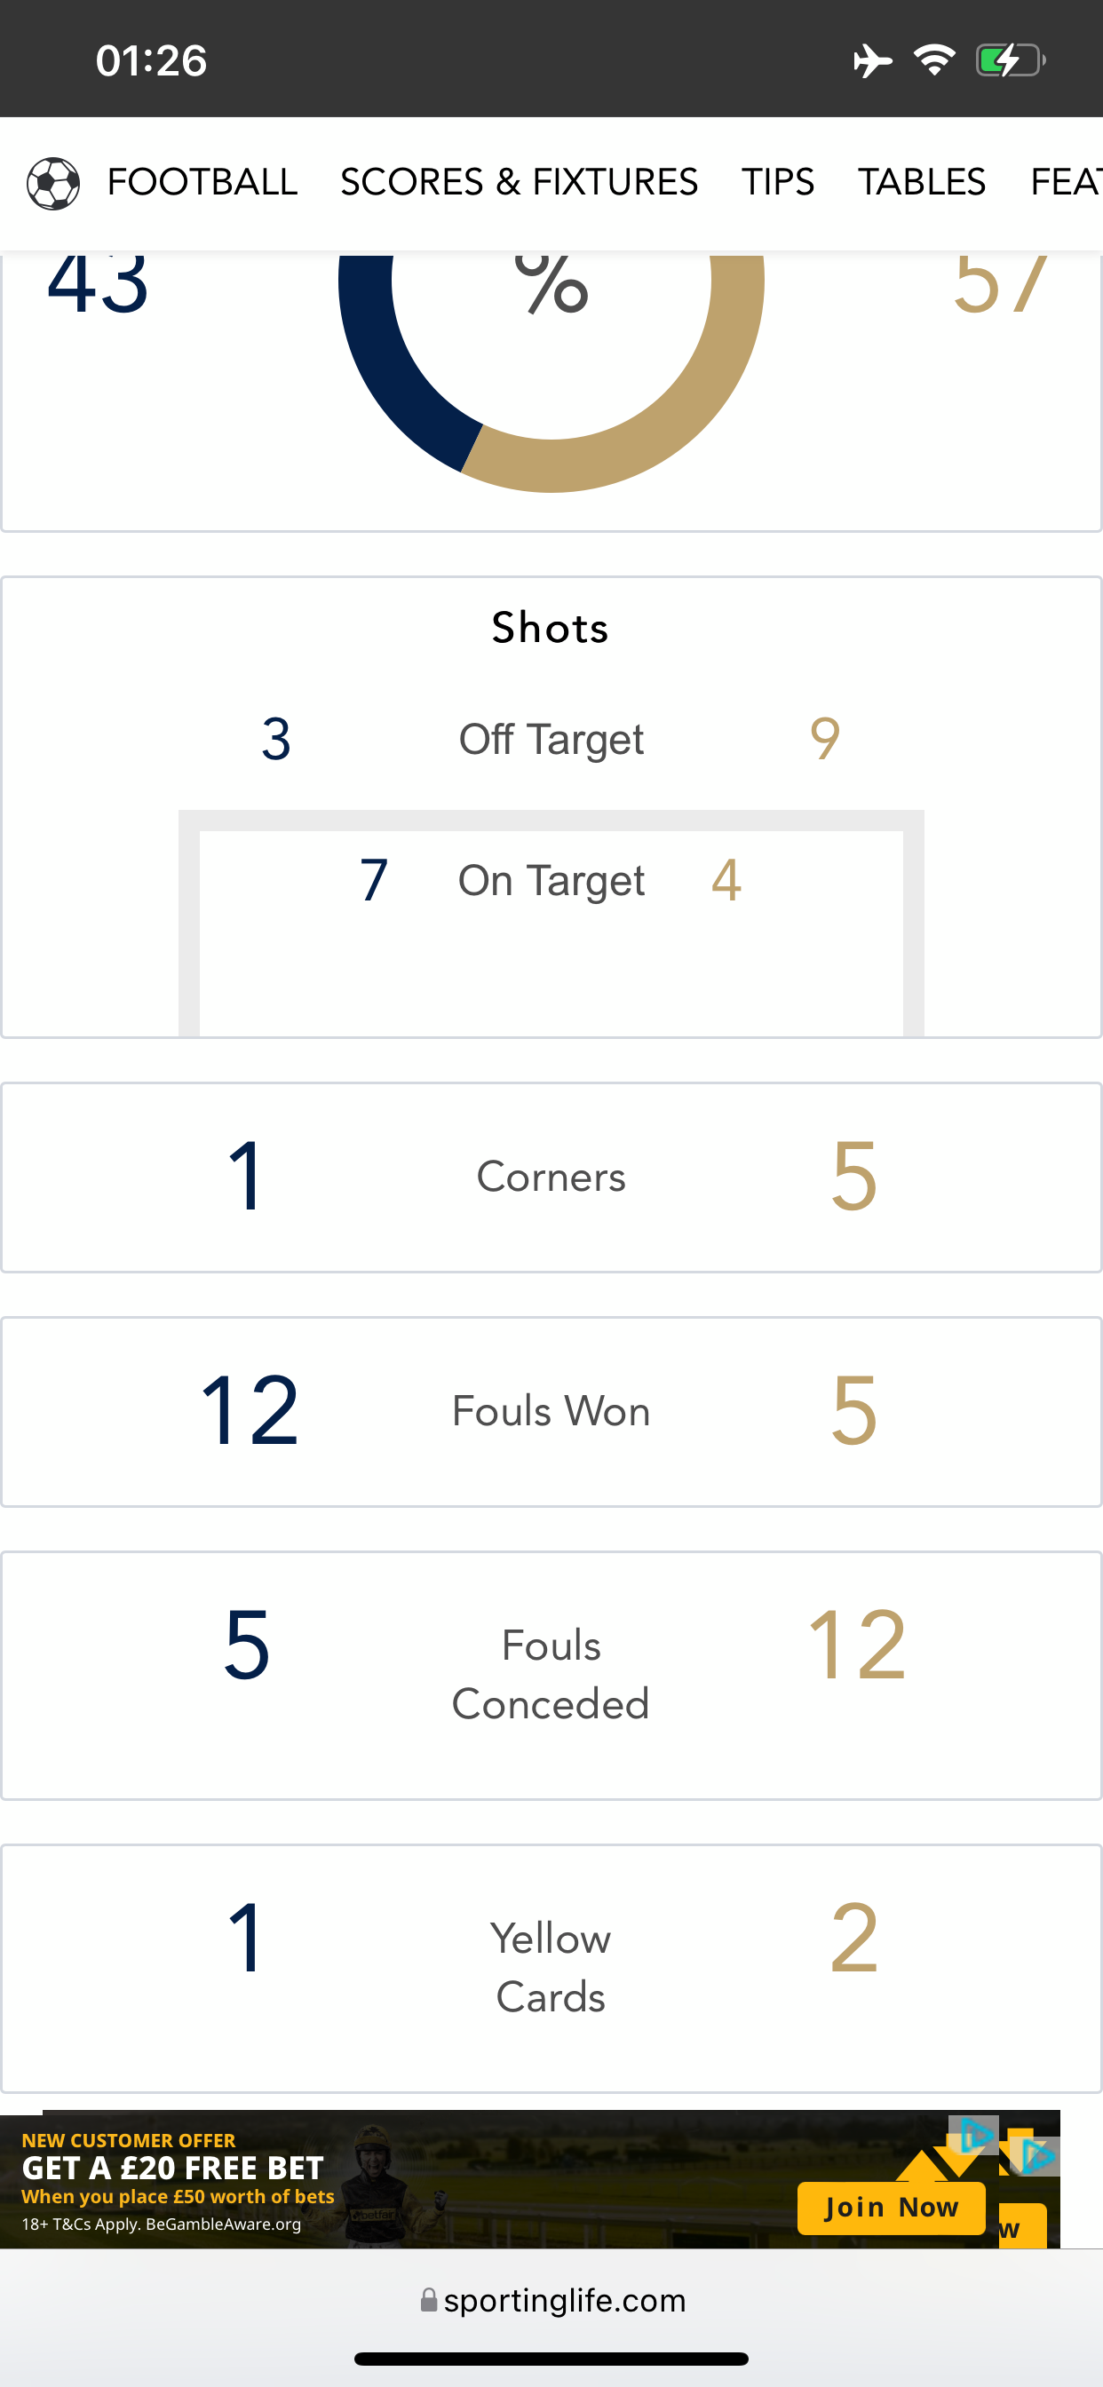Tap the Join Now ad button
1103x2387 pixels.
coord(891,2208)
